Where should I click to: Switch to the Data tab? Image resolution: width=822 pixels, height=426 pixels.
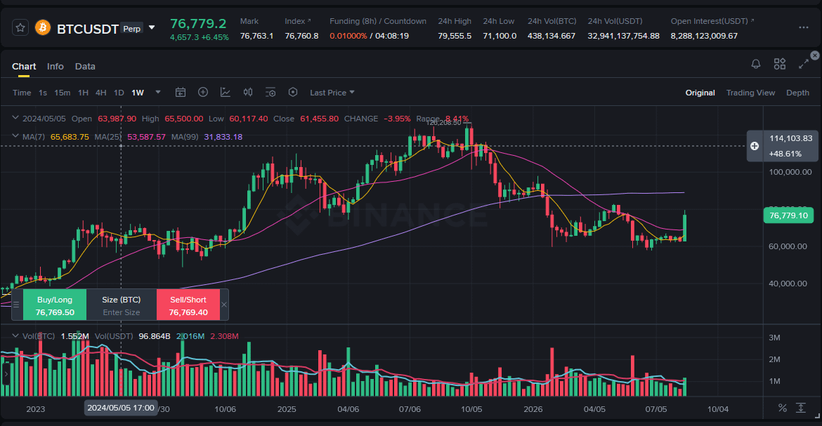pyautogui.click(x=85, y=67)
